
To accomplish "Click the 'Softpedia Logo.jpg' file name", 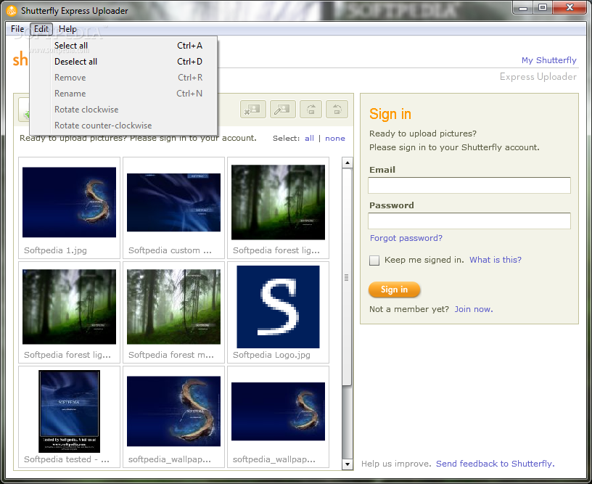I will [271, 355].
